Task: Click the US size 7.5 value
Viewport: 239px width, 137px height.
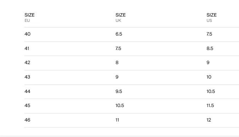Action: coord(209,34)
